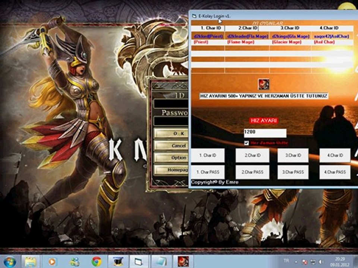This screenshot has width=358, height=268.
Task: Click the action center flag tray icon
Action: [x=305, y=262]
